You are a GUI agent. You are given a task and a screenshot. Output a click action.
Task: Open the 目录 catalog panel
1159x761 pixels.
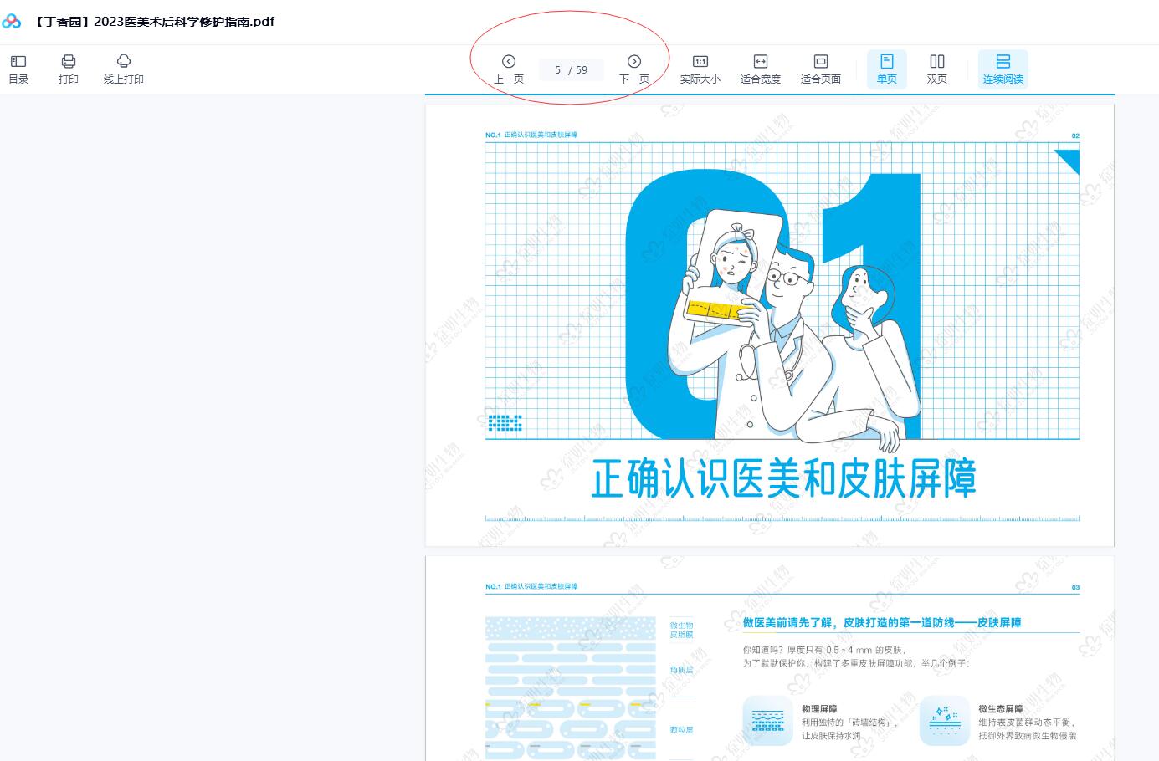coord(18,69)
